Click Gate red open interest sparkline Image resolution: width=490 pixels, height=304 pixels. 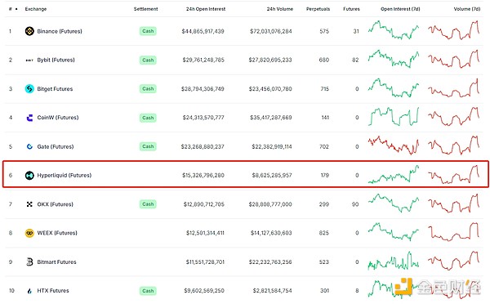pos(394,145)
